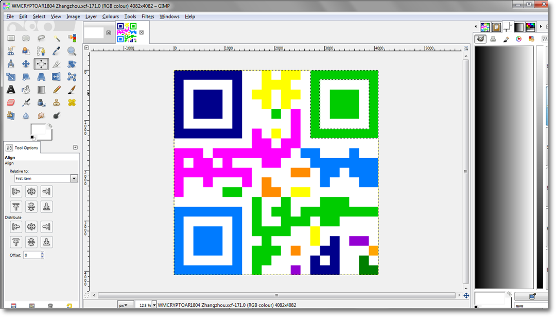Select the Paintbrush tool
The width and height of the screenshot is (556, 317).
pos(72,90)
